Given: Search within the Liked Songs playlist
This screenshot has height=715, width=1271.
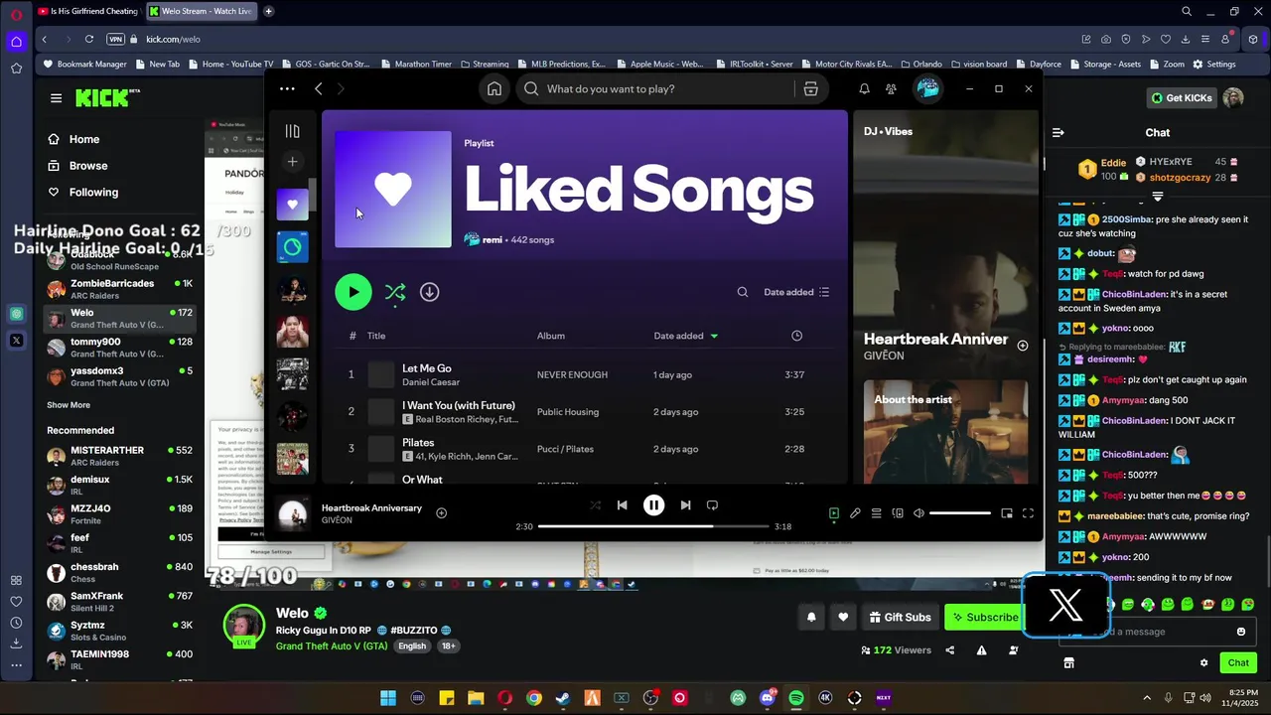Looking at the screenshot, I should 742,292.
